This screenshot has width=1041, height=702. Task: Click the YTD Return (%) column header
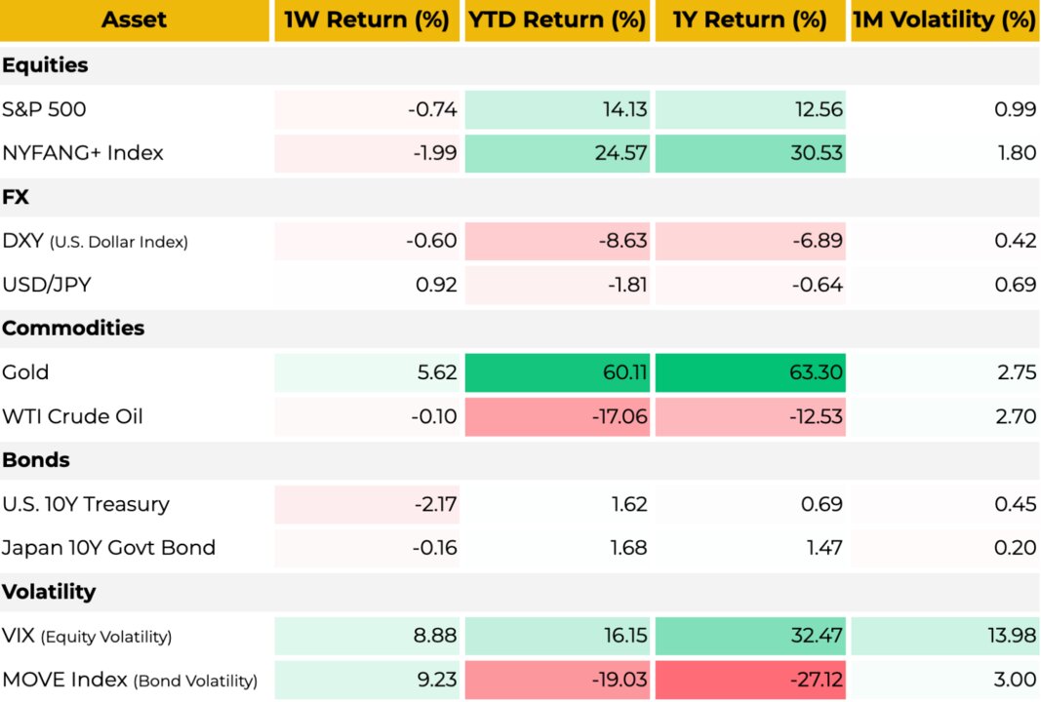[557, 20]
